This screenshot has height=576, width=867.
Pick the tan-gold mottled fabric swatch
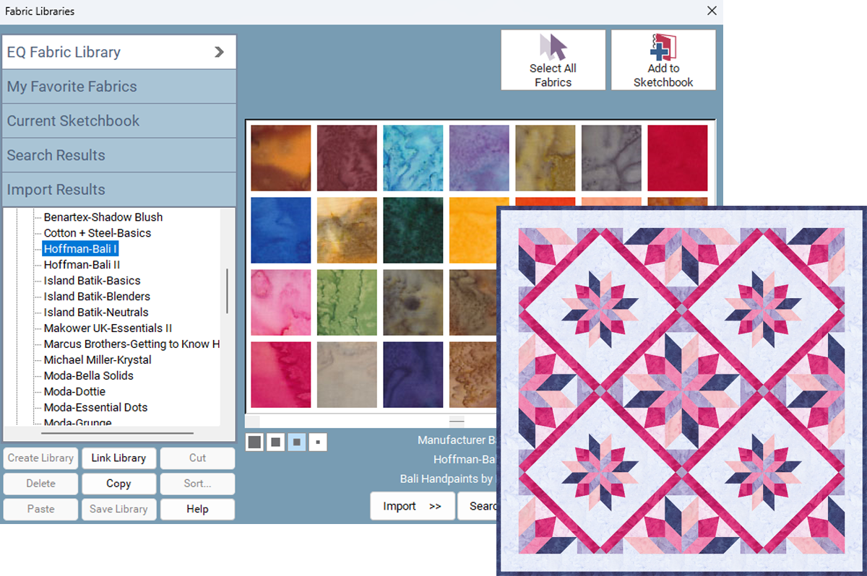[347, 230]
